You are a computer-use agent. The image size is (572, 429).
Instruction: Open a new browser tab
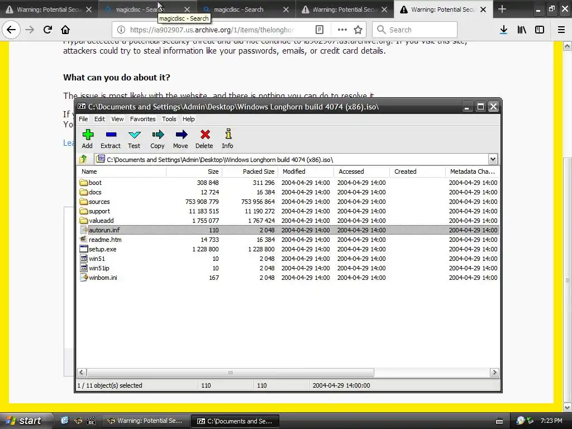[502, 9]
